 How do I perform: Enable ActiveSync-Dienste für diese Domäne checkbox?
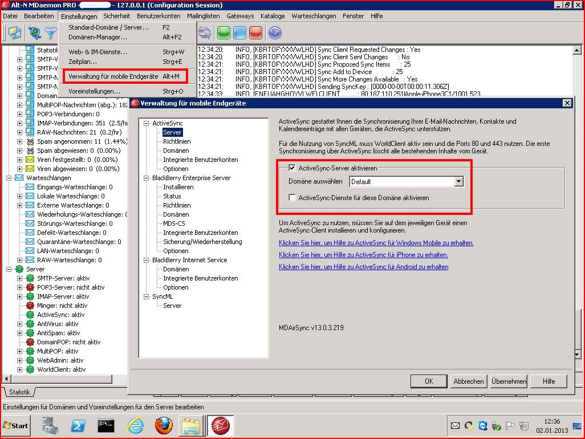(x=292, y=198)
